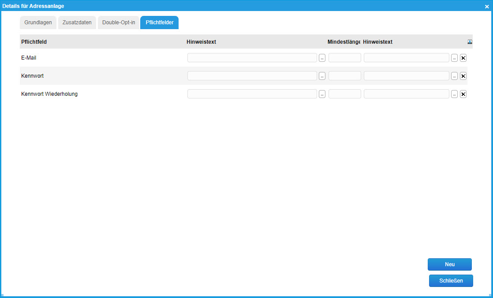Image resolution: width=493 pixels, height=298 pixels.
Task: Open second Hinweistext ellipsis for Kennwort row
Action: [x=454, y=76]
